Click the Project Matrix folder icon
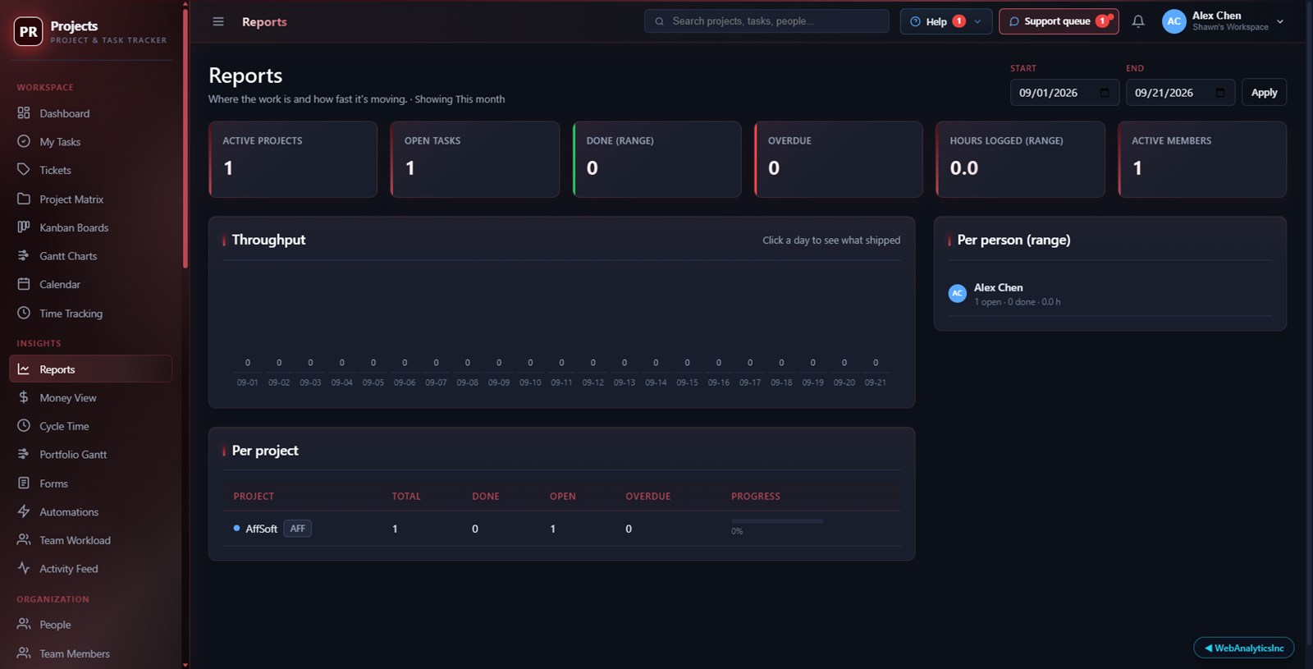Screen dimensions: 1313x669 pyautogui.click(x=24, y=199)
